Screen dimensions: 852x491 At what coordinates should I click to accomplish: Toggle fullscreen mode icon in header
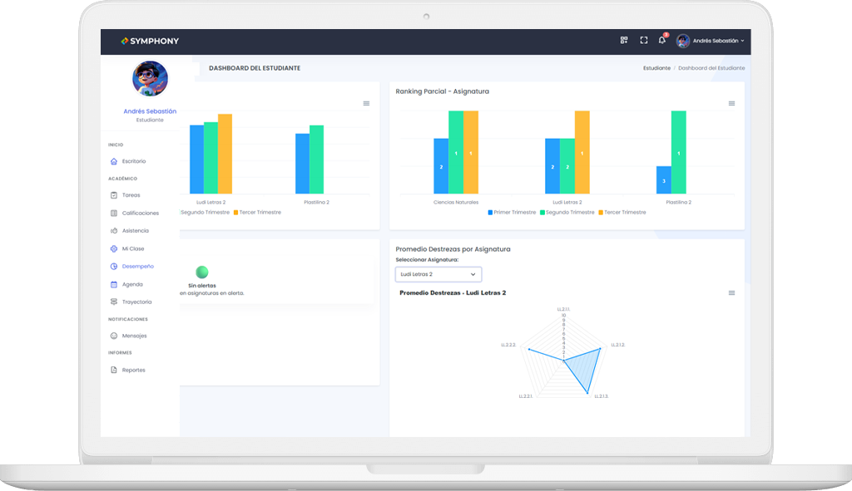(x=643, y=40)
